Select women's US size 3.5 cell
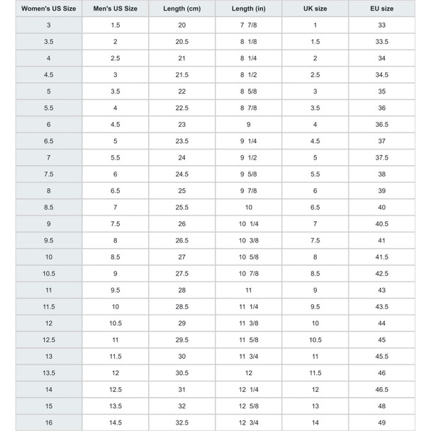The image size is (431, 431). (49, 42)
